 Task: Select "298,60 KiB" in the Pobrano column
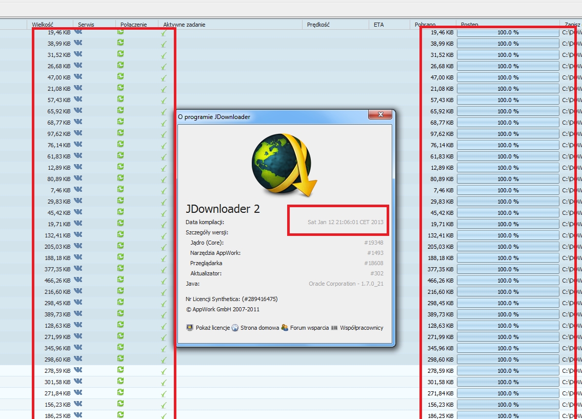pos(440,360)
